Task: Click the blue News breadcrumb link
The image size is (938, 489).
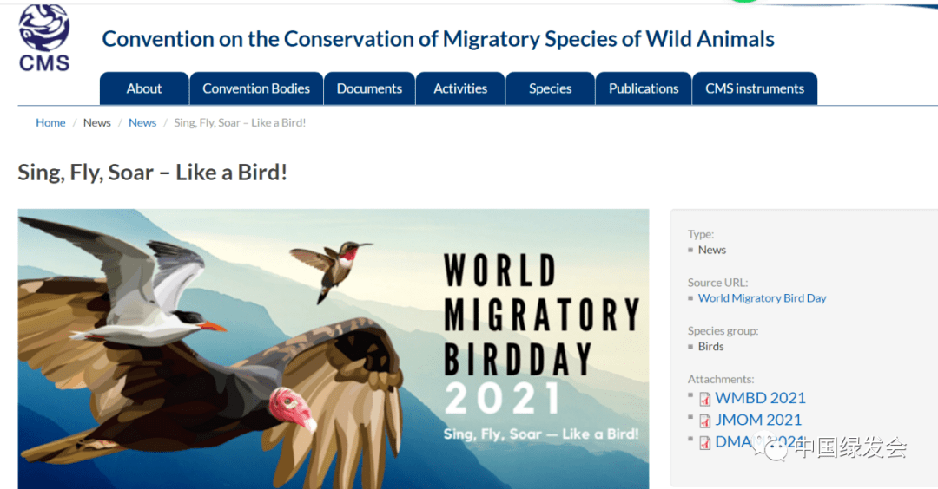Action: coord(142,122)
